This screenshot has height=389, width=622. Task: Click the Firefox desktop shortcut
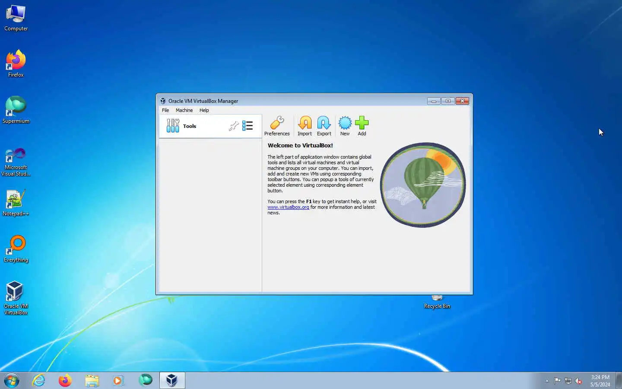point(16,64)
